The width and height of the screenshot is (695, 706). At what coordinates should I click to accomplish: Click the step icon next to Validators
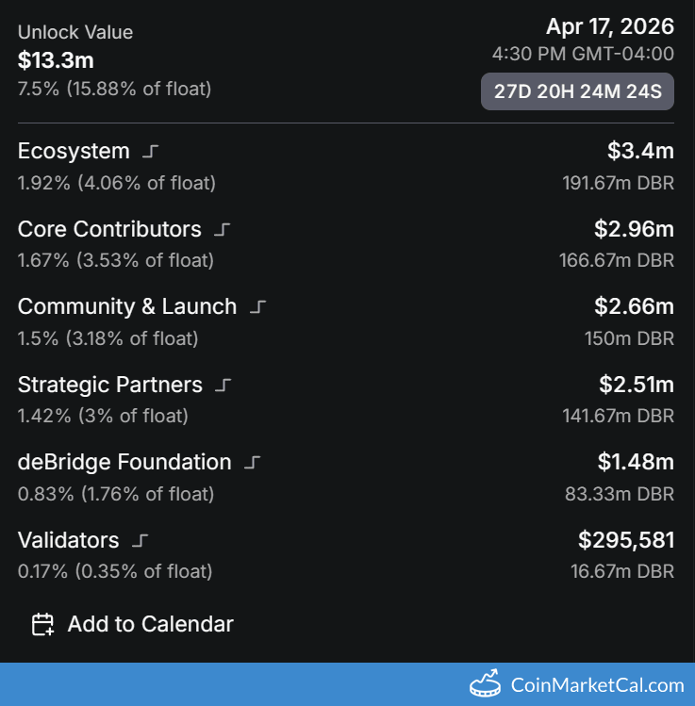pos(141,541)
